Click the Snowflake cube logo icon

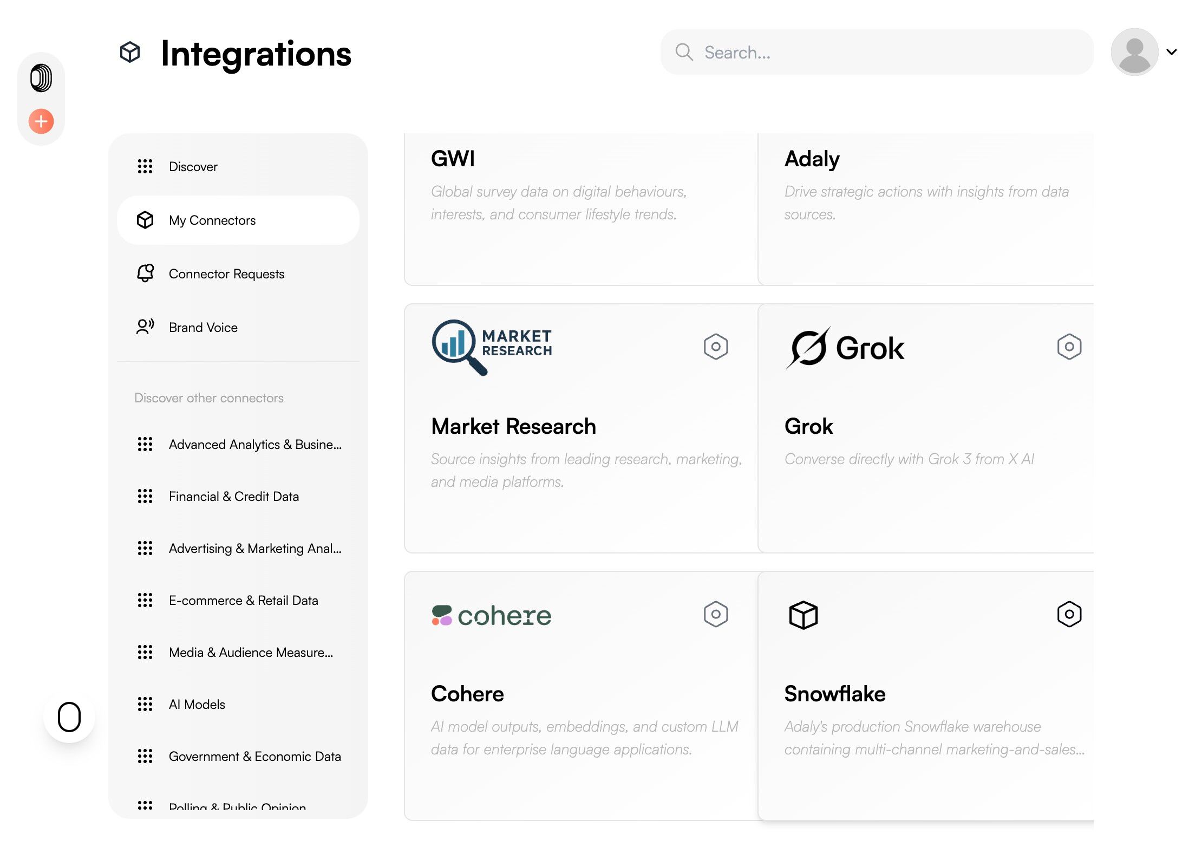pos(803,615)
